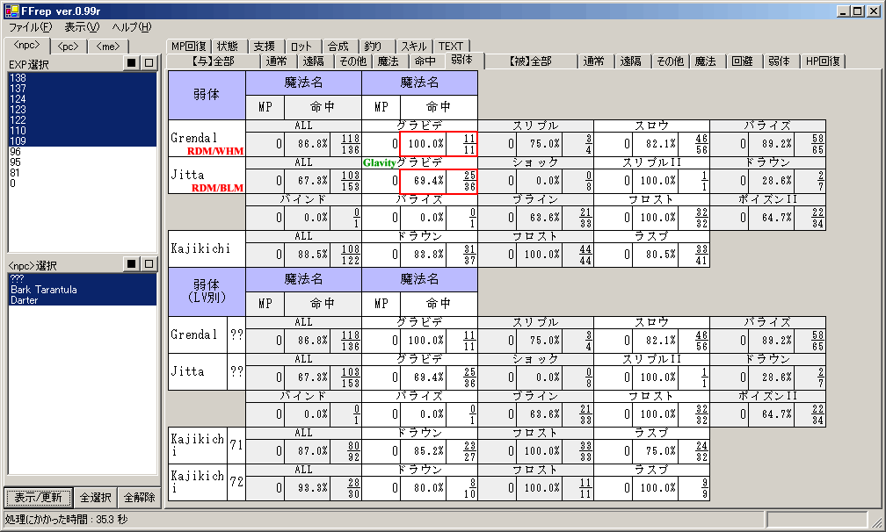Screen dimensions: 886x532
Task: Switch to the <pc> tab
Action: tap(69, 47)
